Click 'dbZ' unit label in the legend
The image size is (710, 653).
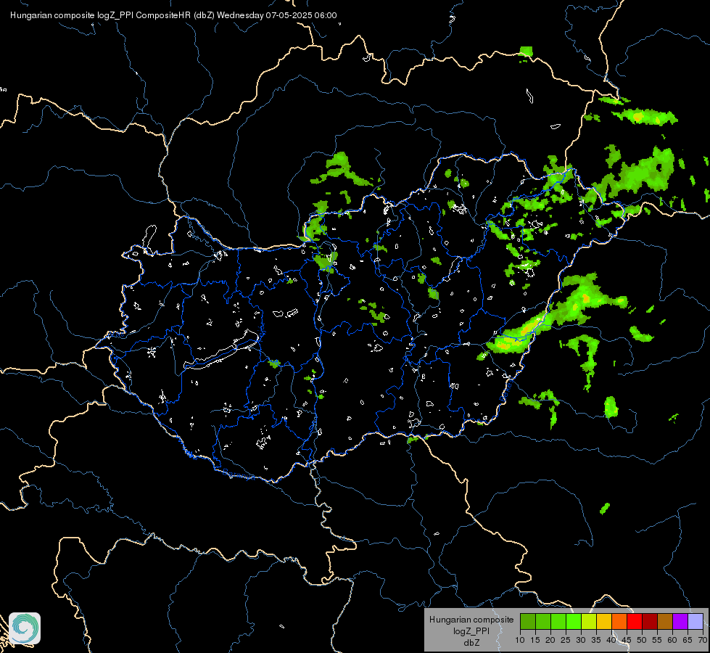tap(471, 643)
